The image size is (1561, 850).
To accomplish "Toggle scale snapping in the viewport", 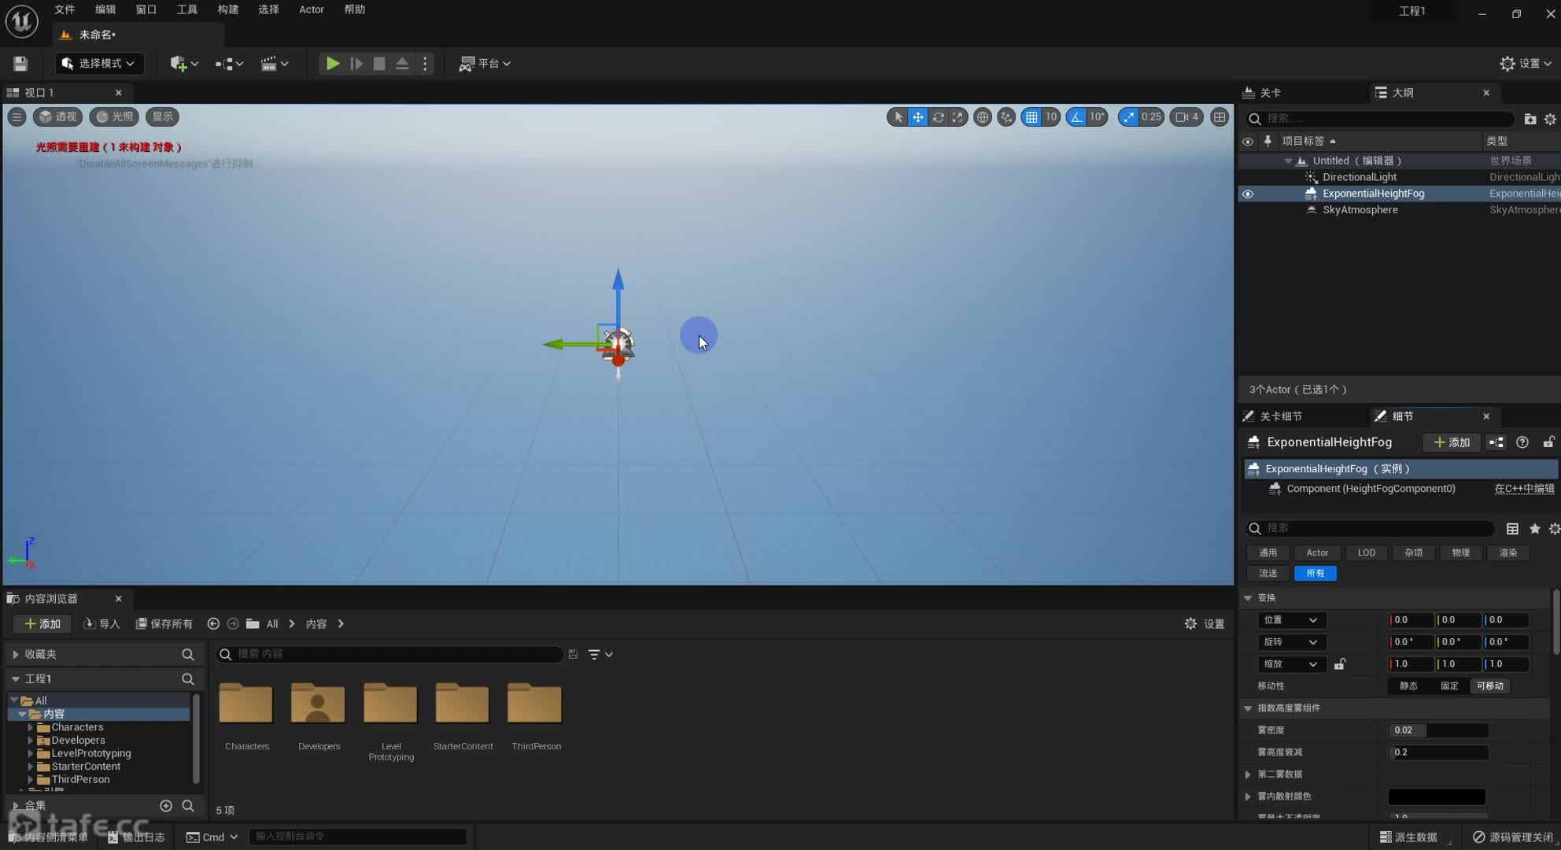I will tap(1129, 117).
